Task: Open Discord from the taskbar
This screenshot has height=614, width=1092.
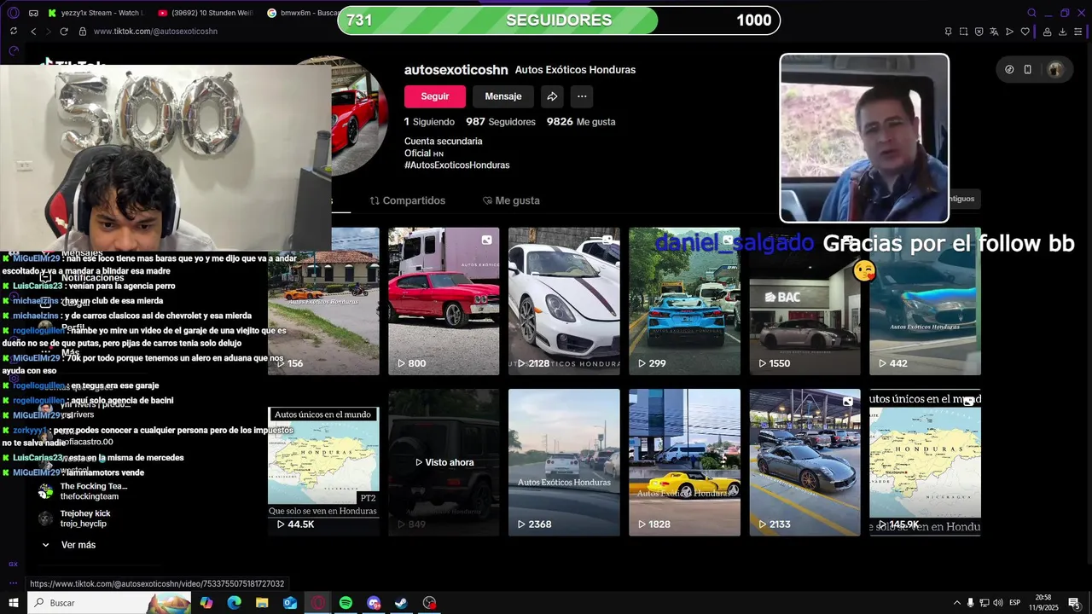Action: 374,603
